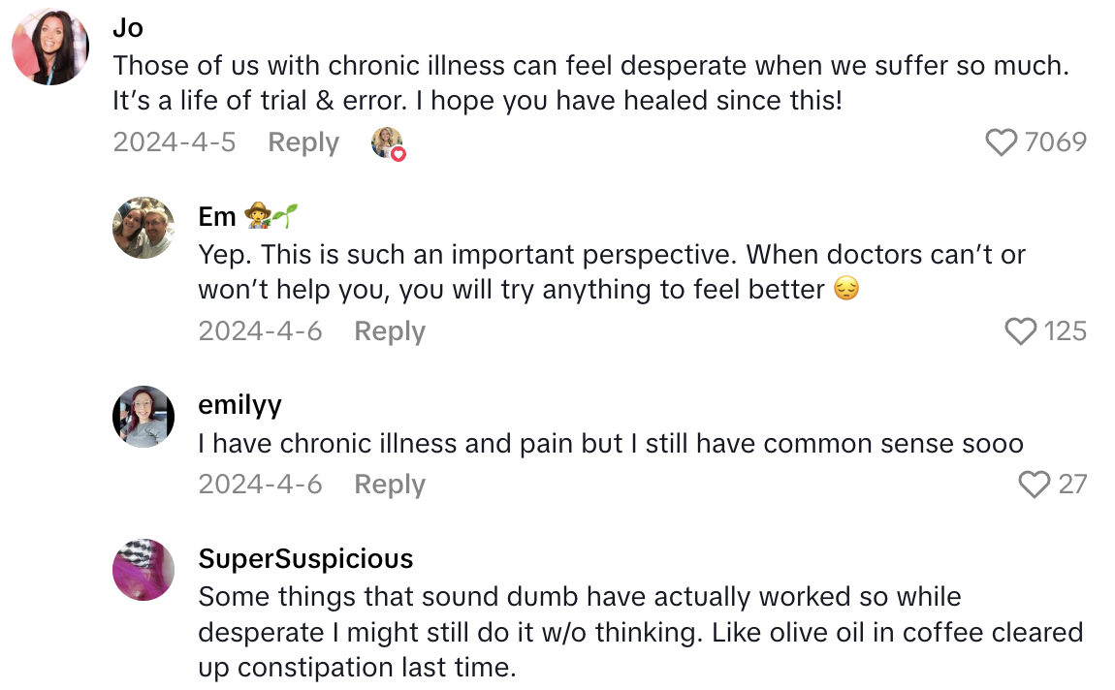Click the SuperSuspicious username

click(305, 558)
